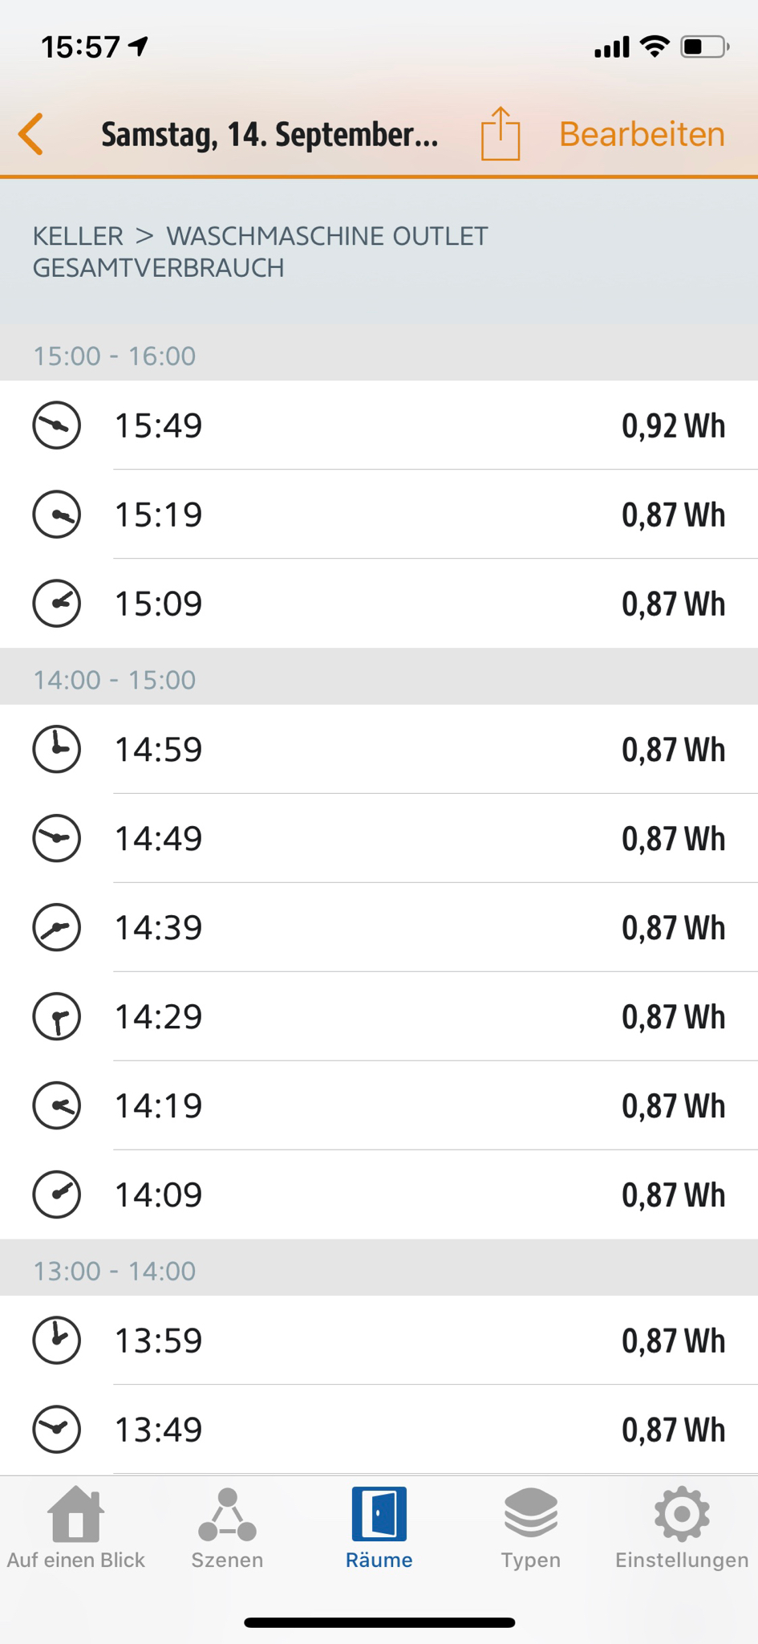This screenshot has height=1644, width=758.
Task: Tap clock icon for 15:19 entry
Action: click(x=57, y=515)
